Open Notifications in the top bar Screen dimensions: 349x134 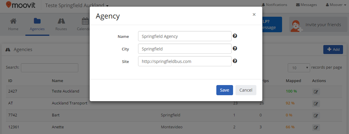pos(274,5)
